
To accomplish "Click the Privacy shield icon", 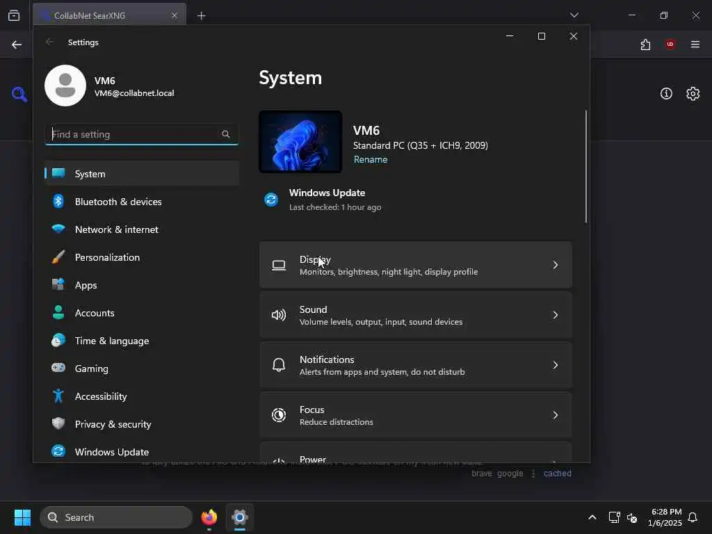I will (58, 423).
